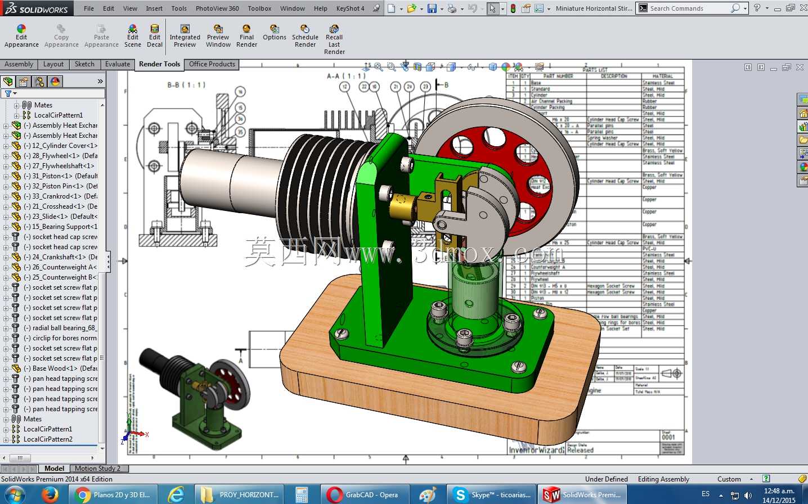
Task: Expand the 28_Flywheel<1> tree node
Action: [6, 156]
